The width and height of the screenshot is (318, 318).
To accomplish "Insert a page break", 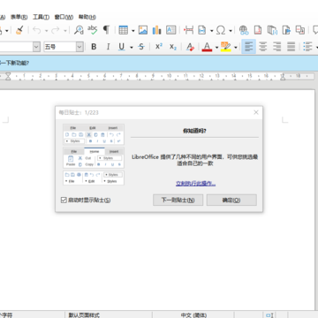I will pos(188,30).
